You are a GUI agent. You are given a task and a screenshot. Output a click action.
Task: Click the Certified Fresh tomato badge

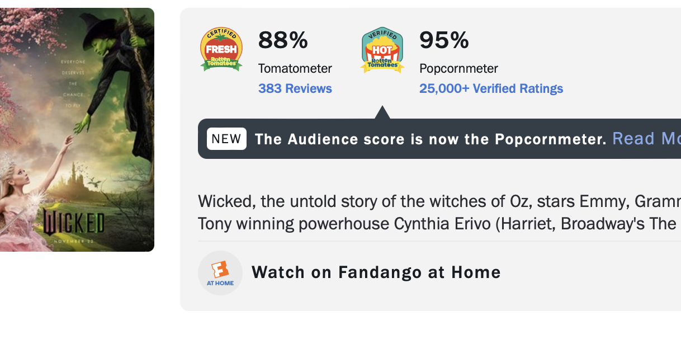pos(221,49)
